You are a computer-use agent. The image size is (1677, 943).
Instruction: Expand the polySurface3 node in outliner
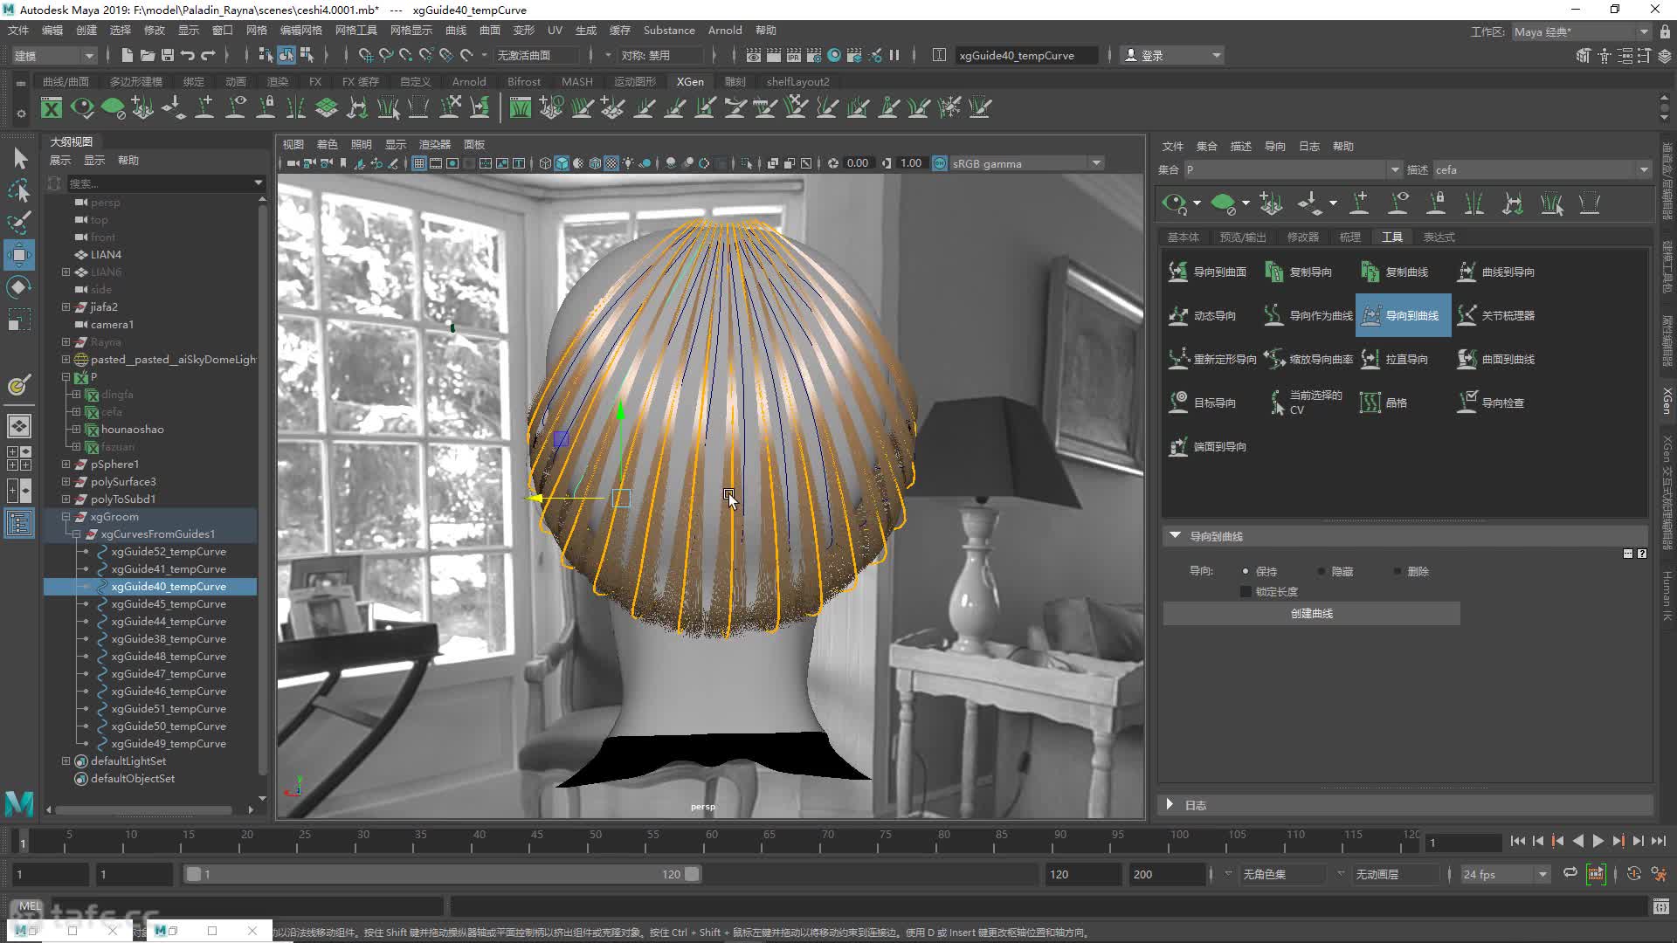click(x=66, y=481)
